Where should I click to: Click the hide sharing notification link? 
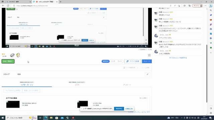(x=129, y=109)
